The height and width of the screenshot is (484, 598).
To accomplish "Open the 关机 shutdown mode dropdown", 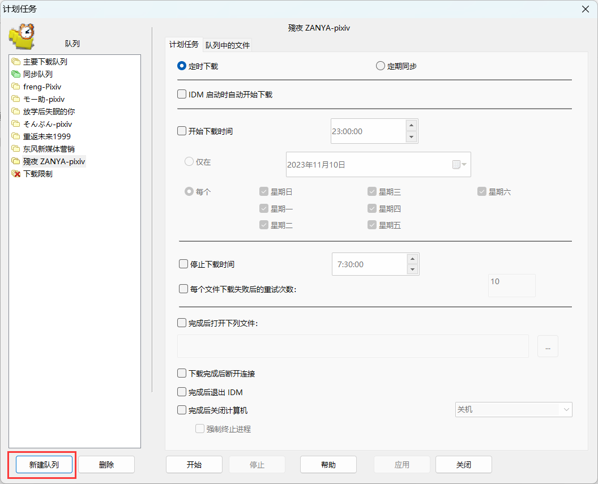I will click(x=514, y=410).
